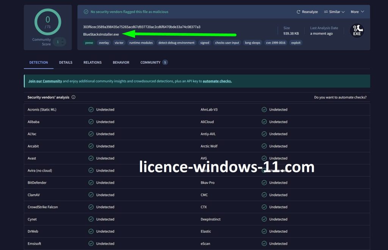Follow the Join our Community link
This screenshot has height=250, width=388.
tap(45, 81)
